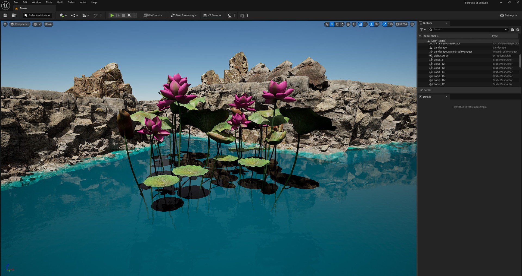Select the Light Source actor row

pyautogui.click(x=468, y=56)
